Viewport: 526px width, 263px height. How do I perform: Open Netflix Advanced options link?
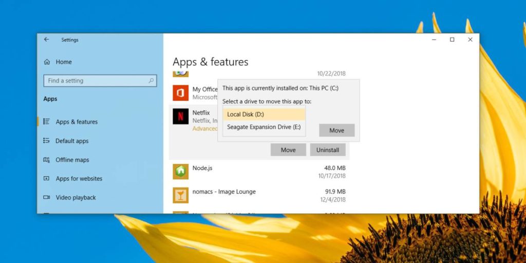pyautogui.click(x=205, y=129)
